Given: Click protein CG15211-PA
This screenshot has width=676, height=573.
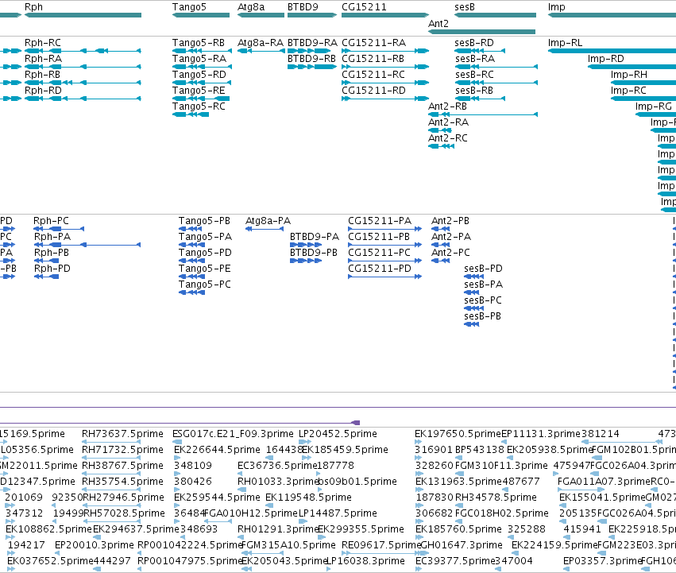Looking at the screenshot, I should pos(385,229).
